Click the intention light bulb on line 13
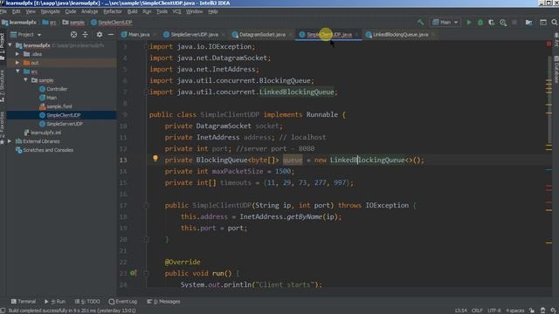Screen dimensions: 559x314 click(155, 159)
